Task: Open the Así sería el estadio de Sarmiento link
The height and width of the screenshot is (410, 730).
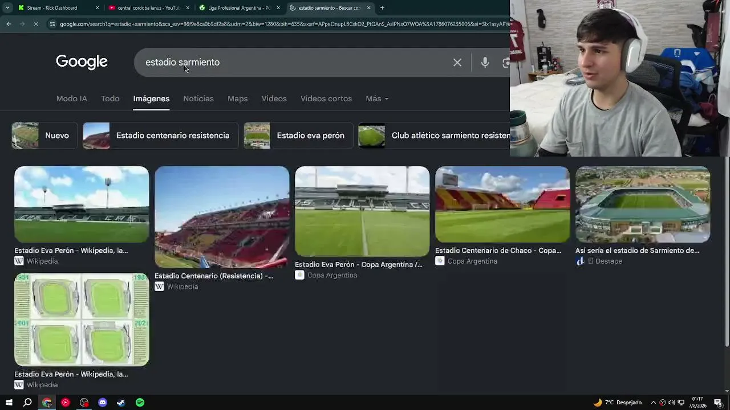Action: click(x=637, y=251)
